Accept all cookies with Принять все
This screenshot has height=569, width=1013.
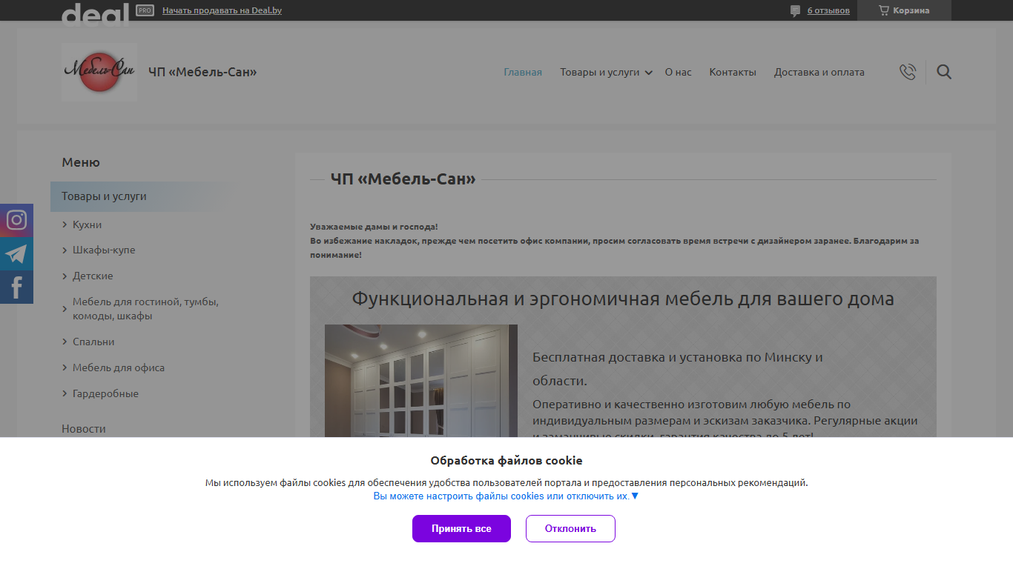click(x=461, y=528)
